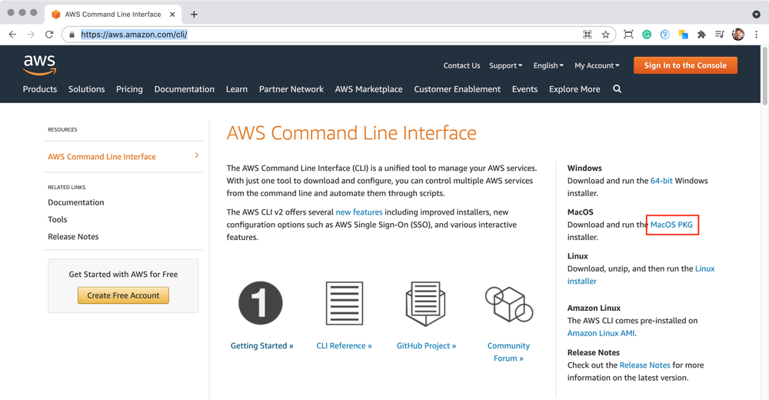Viewport: 769px width, 400px height.
Task: Open the Extensions puzzle piece icon
Action: click(701, 35)
